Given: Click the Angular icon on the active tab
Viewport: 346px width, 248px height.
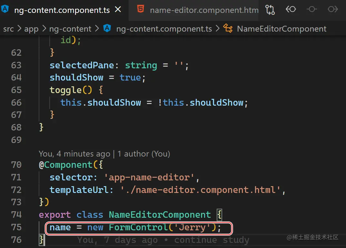Looking at the screenshot, I should [x=5, y=10].
